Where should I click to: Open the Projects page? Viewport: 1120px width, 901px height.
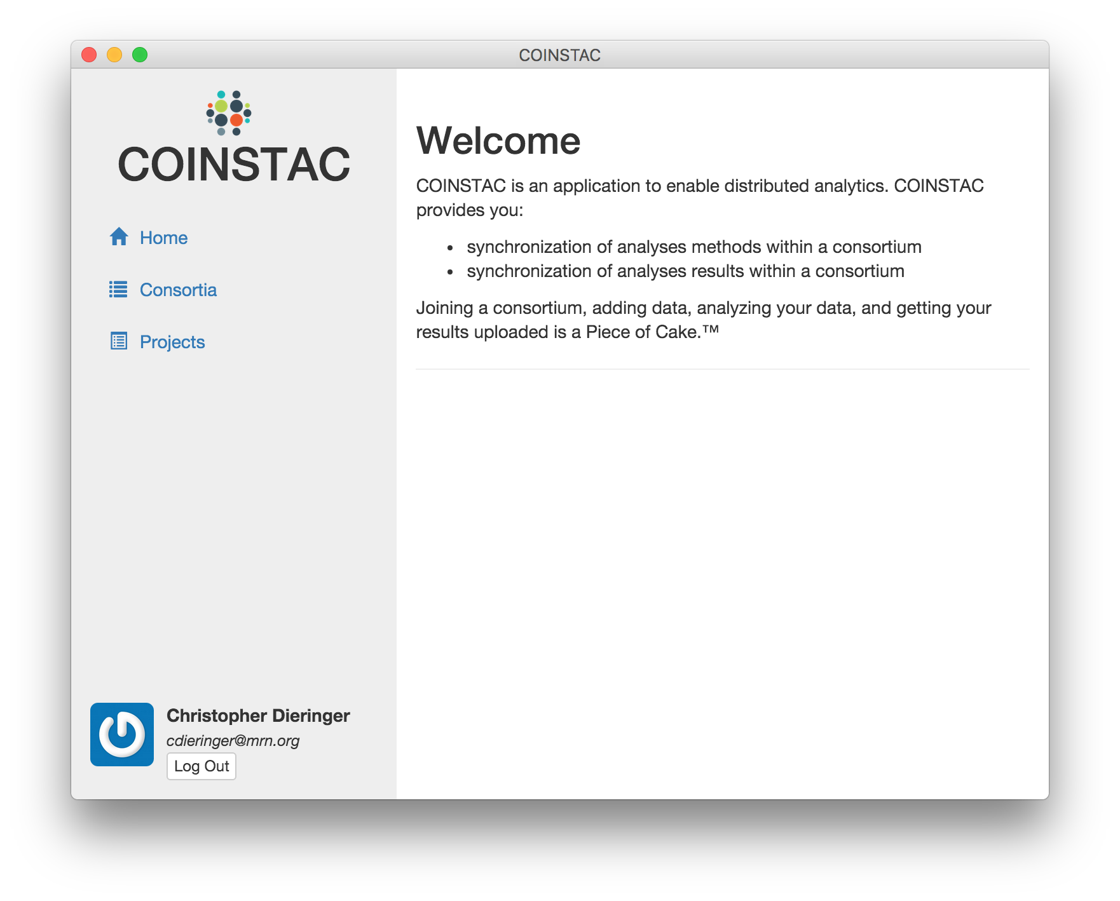point(172,342)
